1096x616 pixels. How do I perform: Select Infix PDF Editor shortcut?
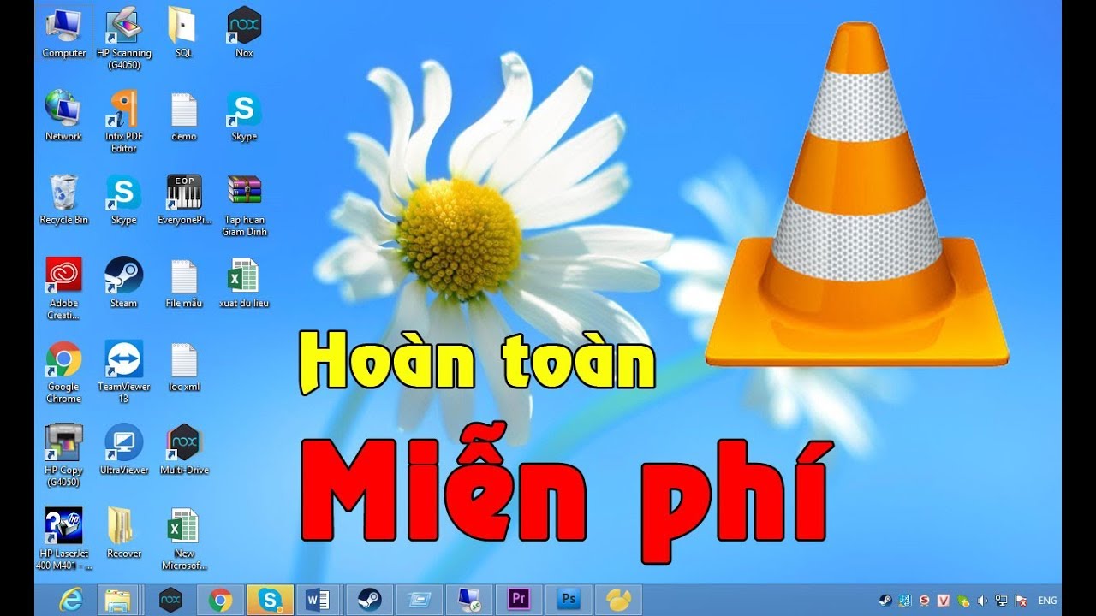click(x=124, y=122)
